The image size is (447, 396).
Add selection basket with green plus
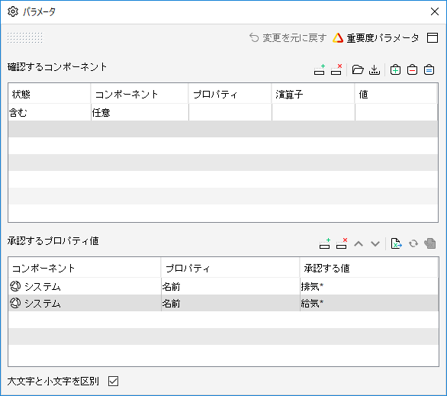coord(395,70)
